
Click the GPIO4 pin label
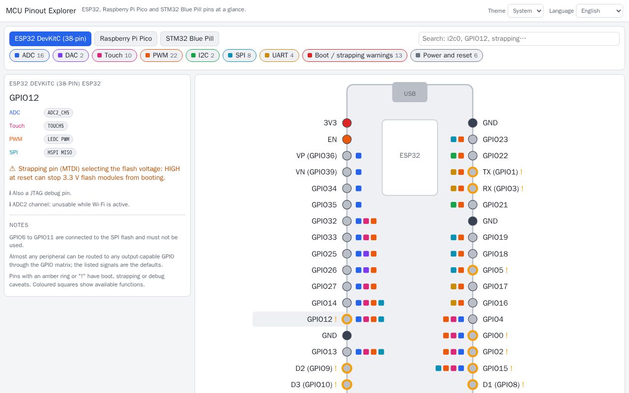pos(493,319)
